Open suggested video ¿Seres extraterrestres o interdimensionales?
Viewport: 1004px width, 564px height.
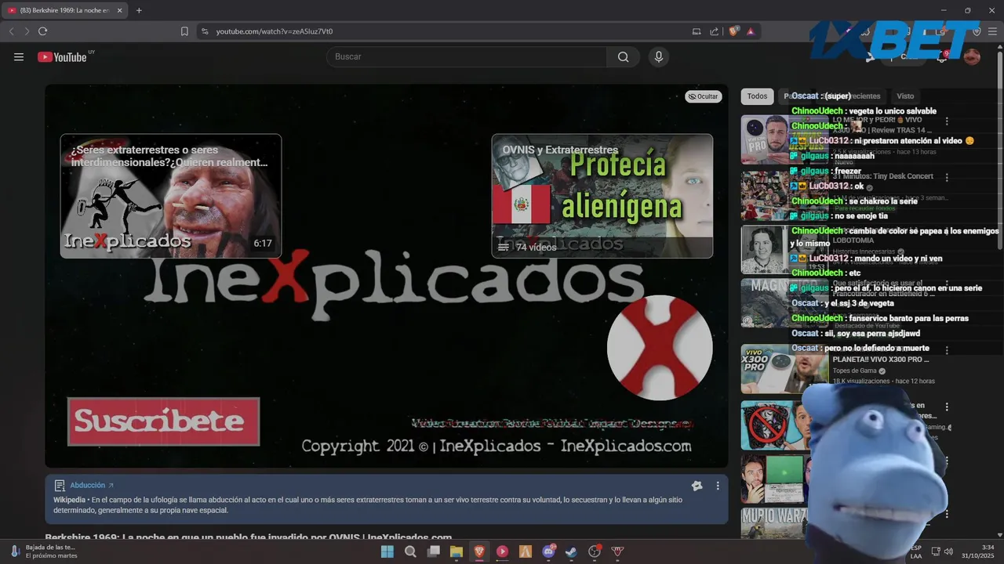171,196
